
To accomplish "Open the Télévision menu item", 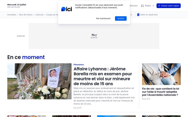I will tap(134, 6).
